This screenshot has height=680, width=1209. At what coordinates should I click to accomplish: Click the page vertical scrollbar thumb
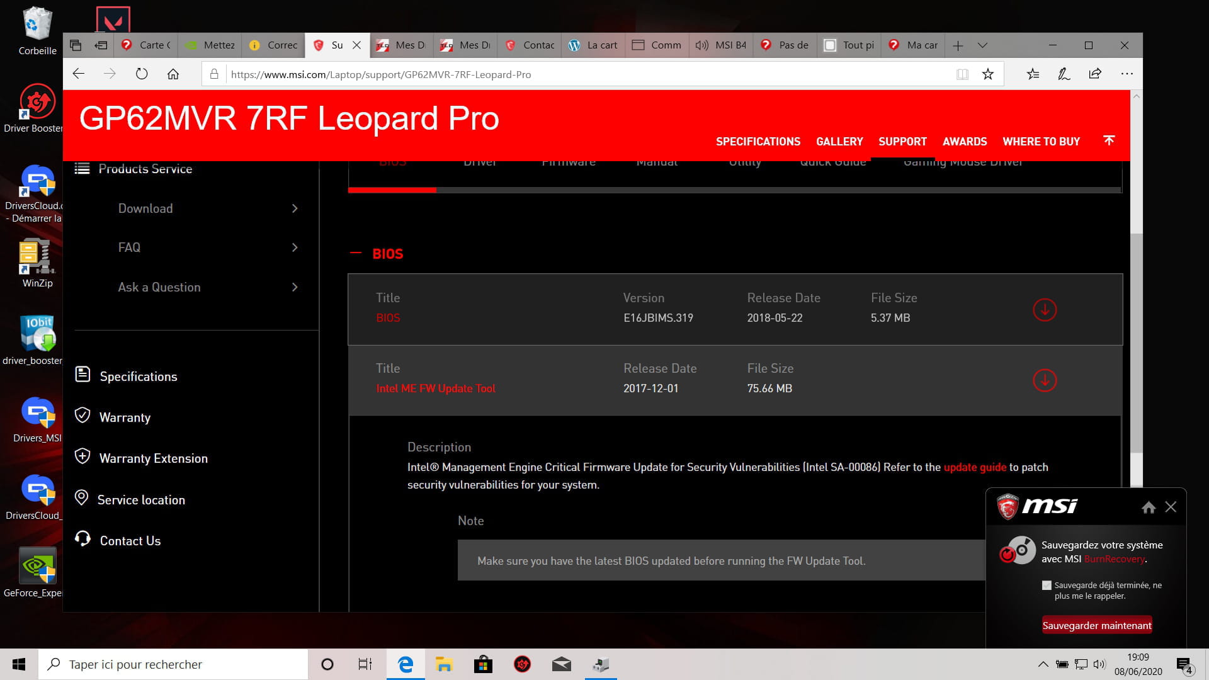(1136, 343)
